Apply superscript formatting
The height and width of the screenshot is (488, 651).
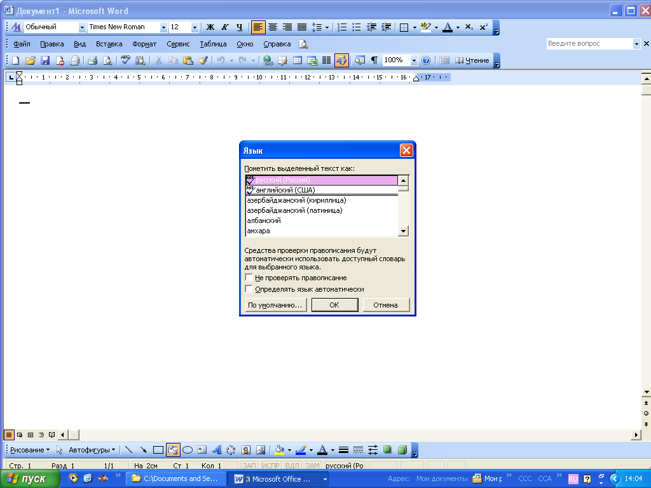point(483,27)
